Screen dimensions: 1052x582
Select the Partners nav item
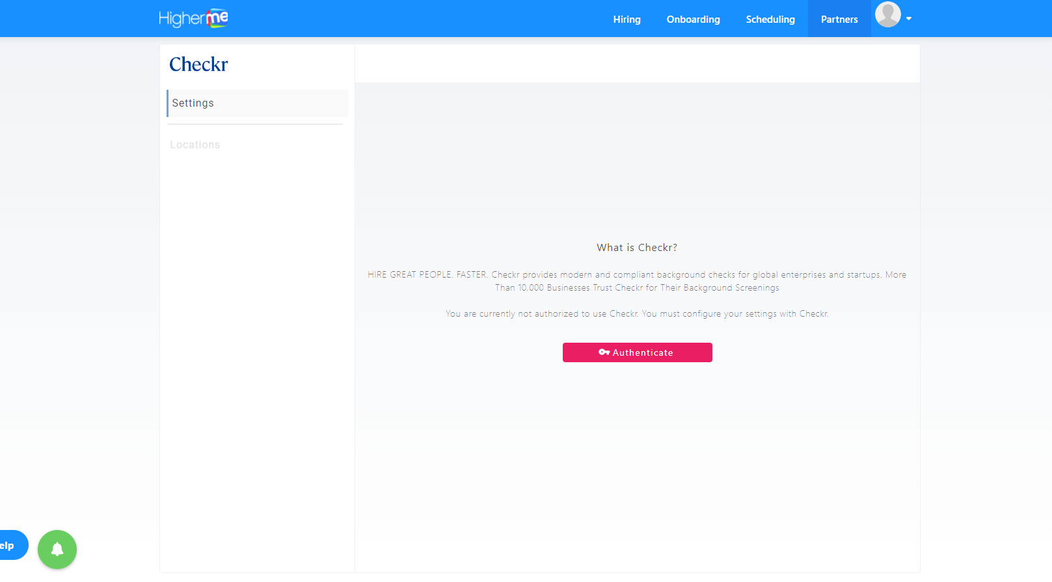coord(839,20)
